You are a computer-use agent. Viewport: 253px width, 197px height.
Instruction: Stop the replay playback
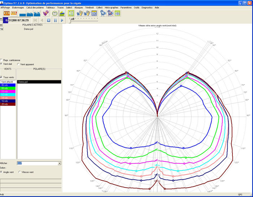(x=48, y=20)
